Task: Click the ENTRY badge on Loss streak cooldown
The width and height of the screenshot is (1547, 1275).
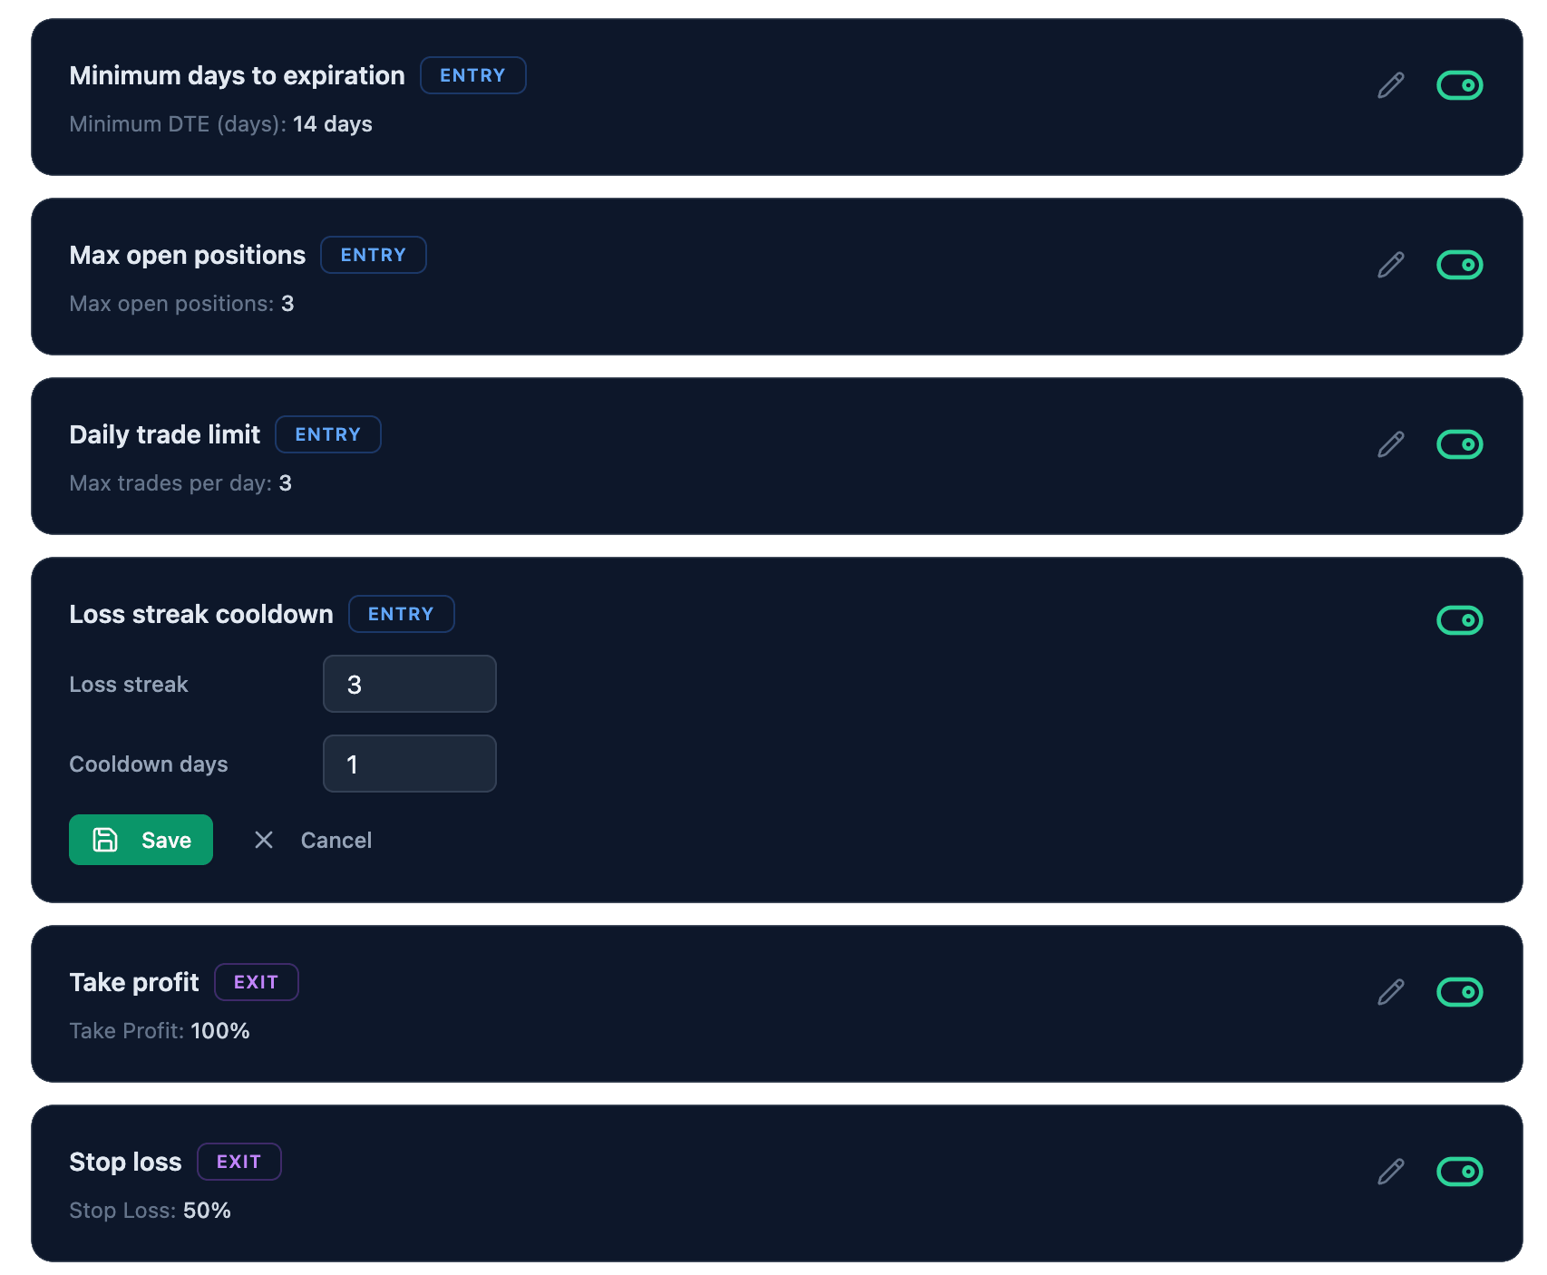Action: (x=402, y=614)
